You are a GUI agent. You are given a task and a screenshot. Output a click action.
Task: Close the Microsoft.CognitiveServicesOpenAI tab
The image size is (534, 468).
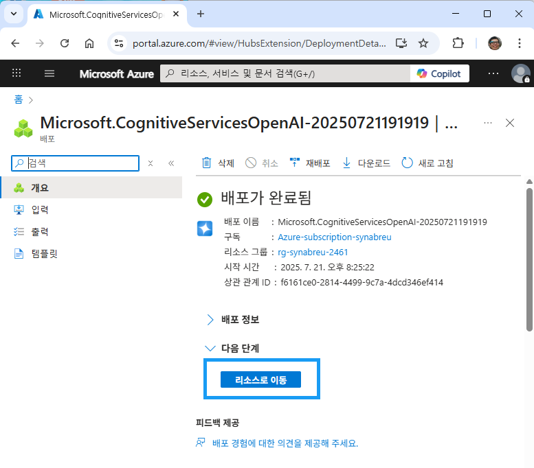pos(176,14)
